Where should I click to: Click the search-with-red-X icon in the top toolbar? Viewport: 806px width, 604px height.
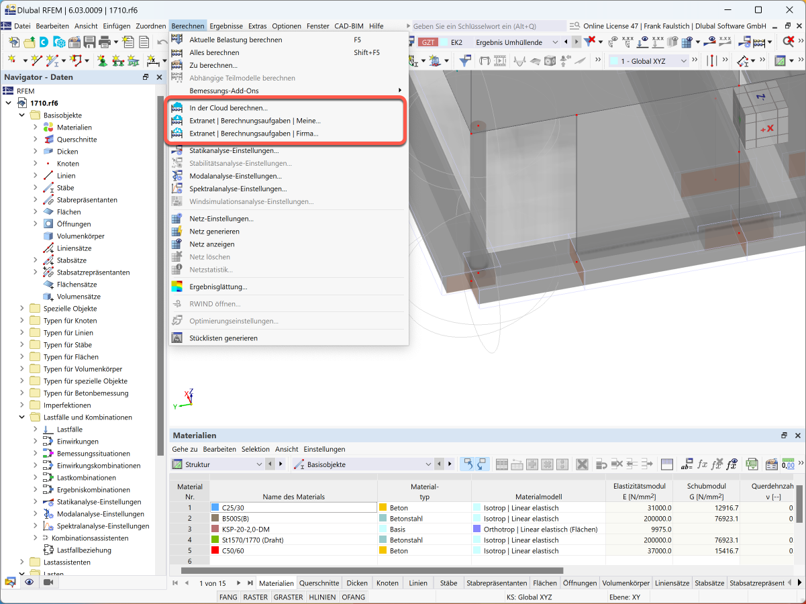click(789, 42)
